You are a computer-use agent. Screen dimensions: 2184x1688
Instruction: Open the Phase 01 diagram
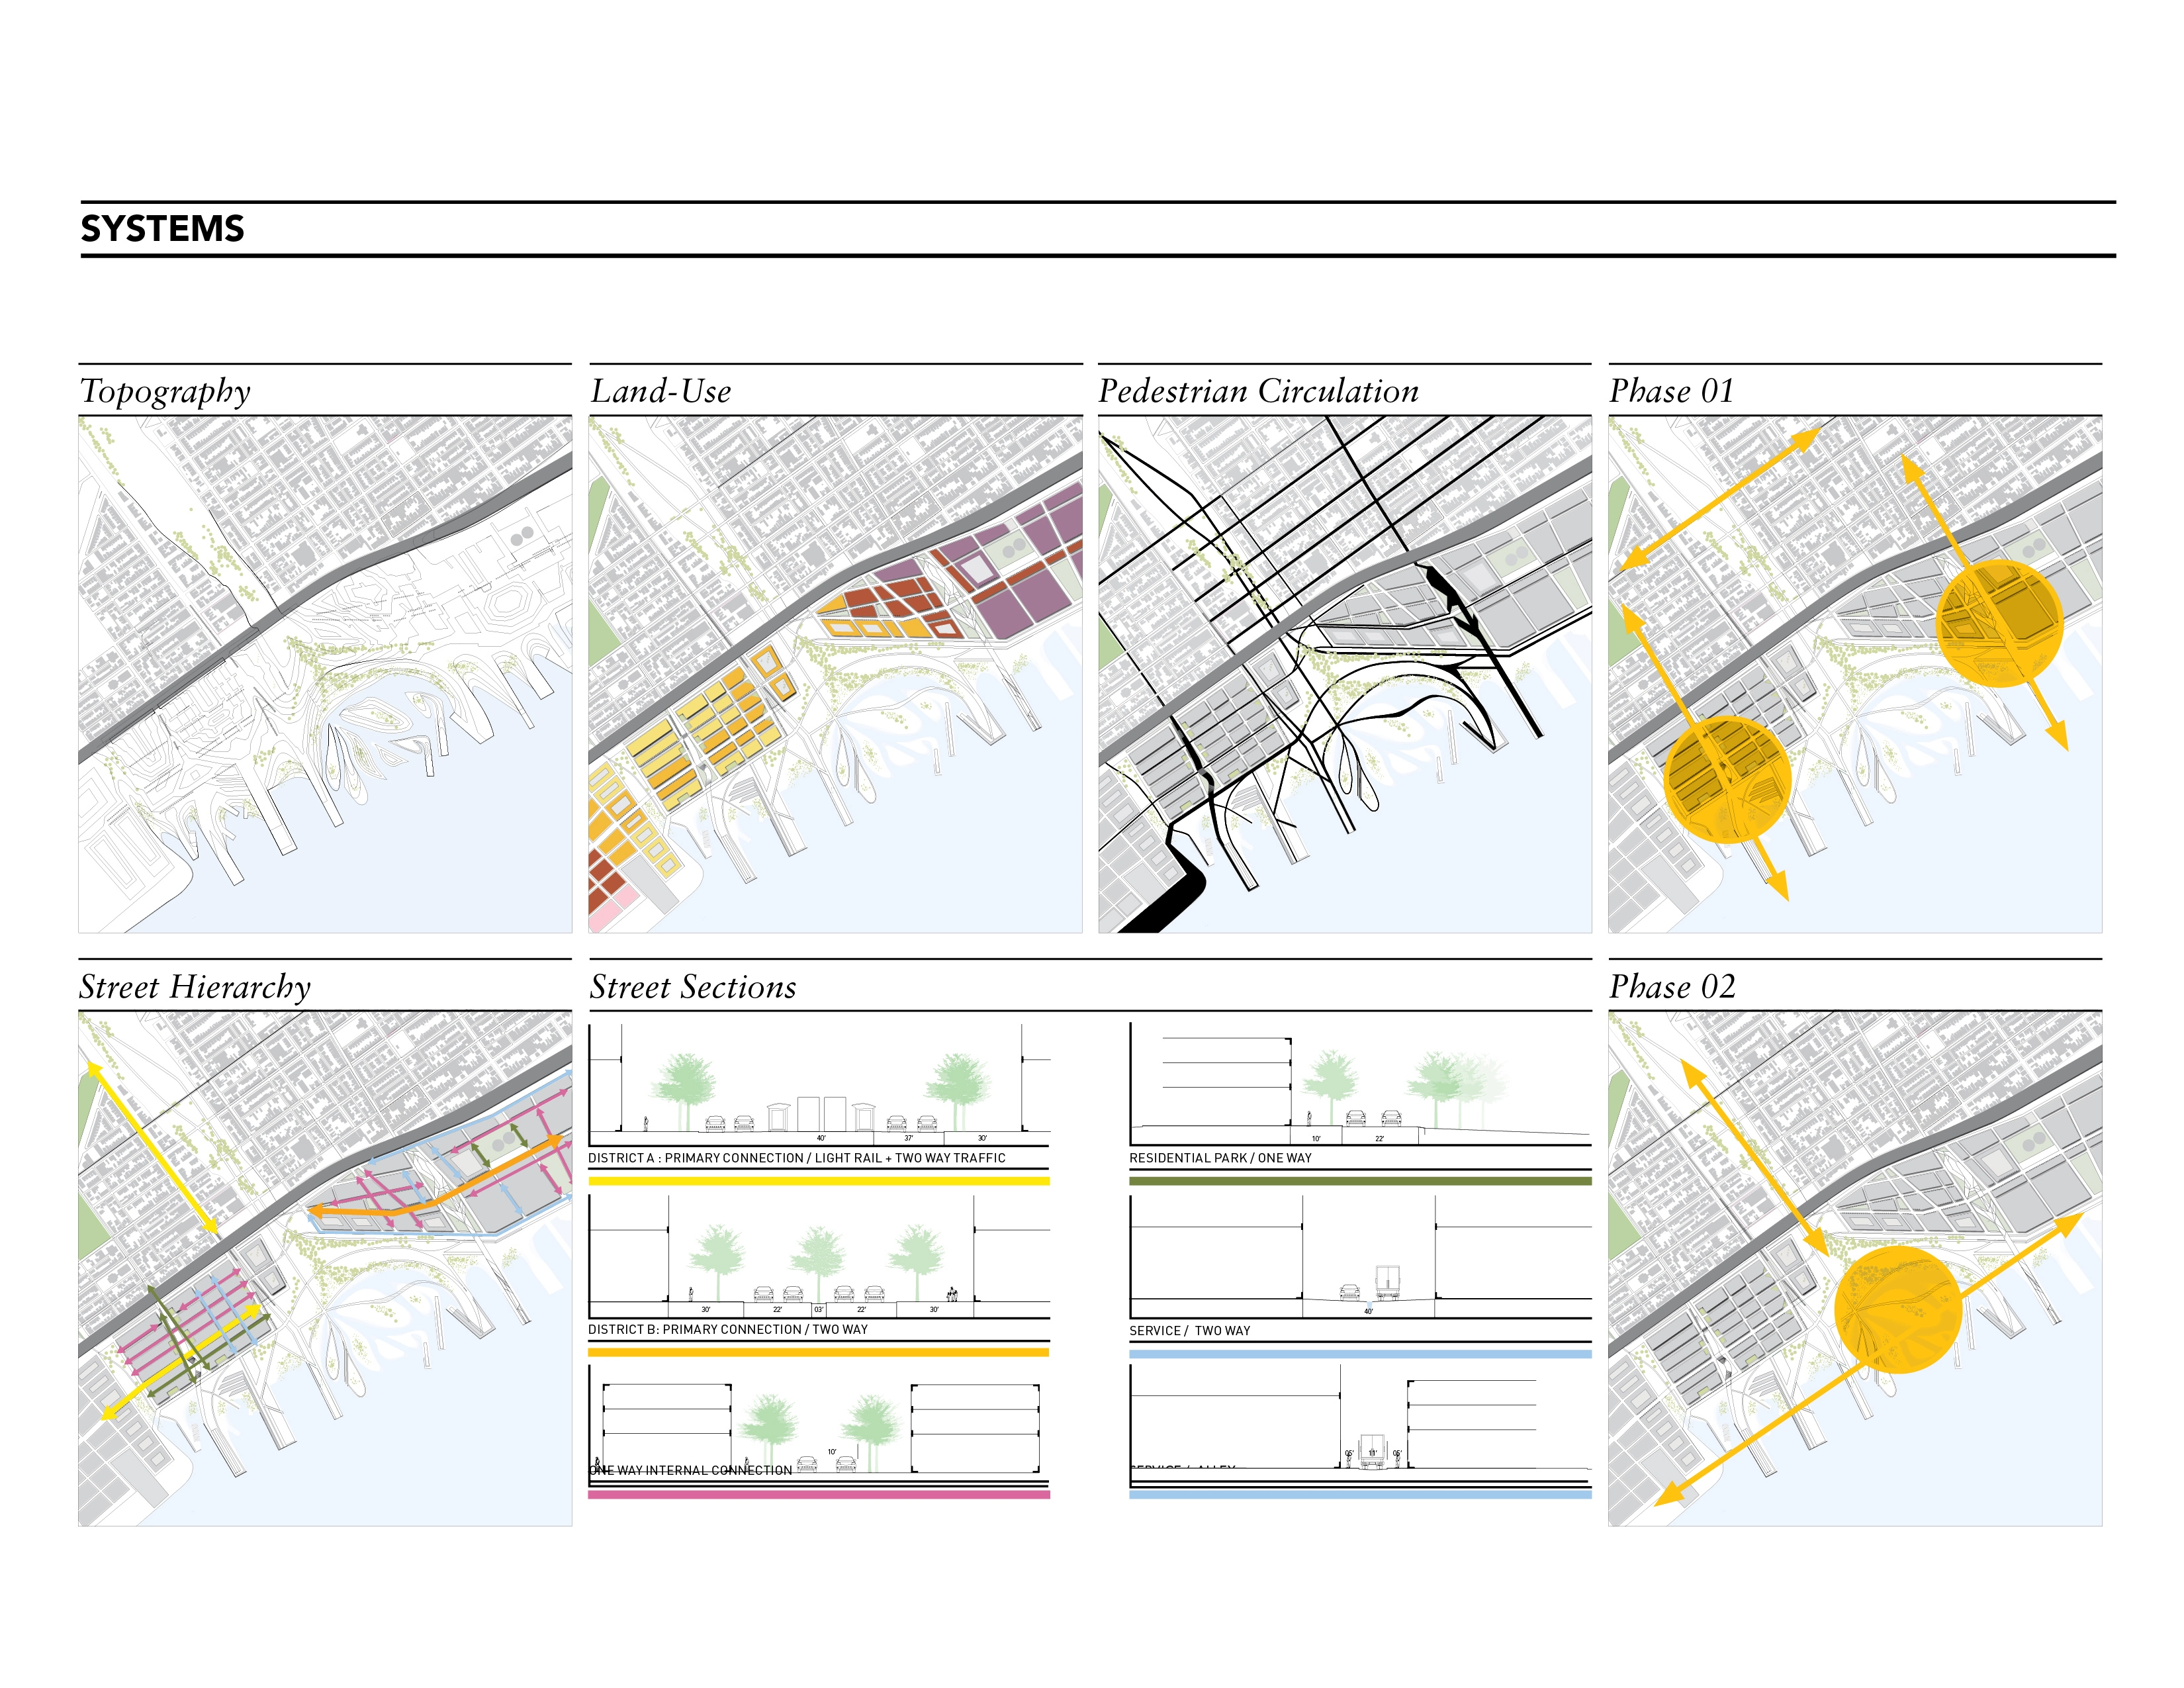1855,675
